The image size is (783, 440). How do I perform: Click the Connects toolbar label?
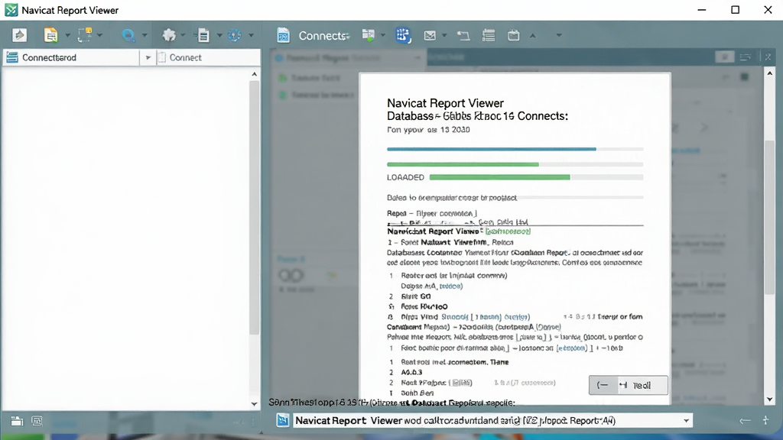tap(324, 35)
